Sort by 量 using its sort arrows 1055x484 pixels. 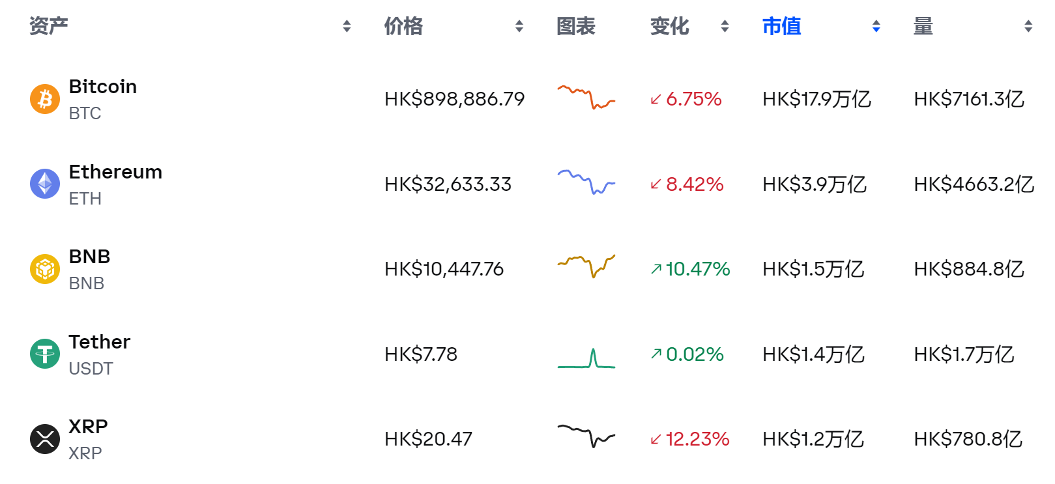click(1028, 26)
